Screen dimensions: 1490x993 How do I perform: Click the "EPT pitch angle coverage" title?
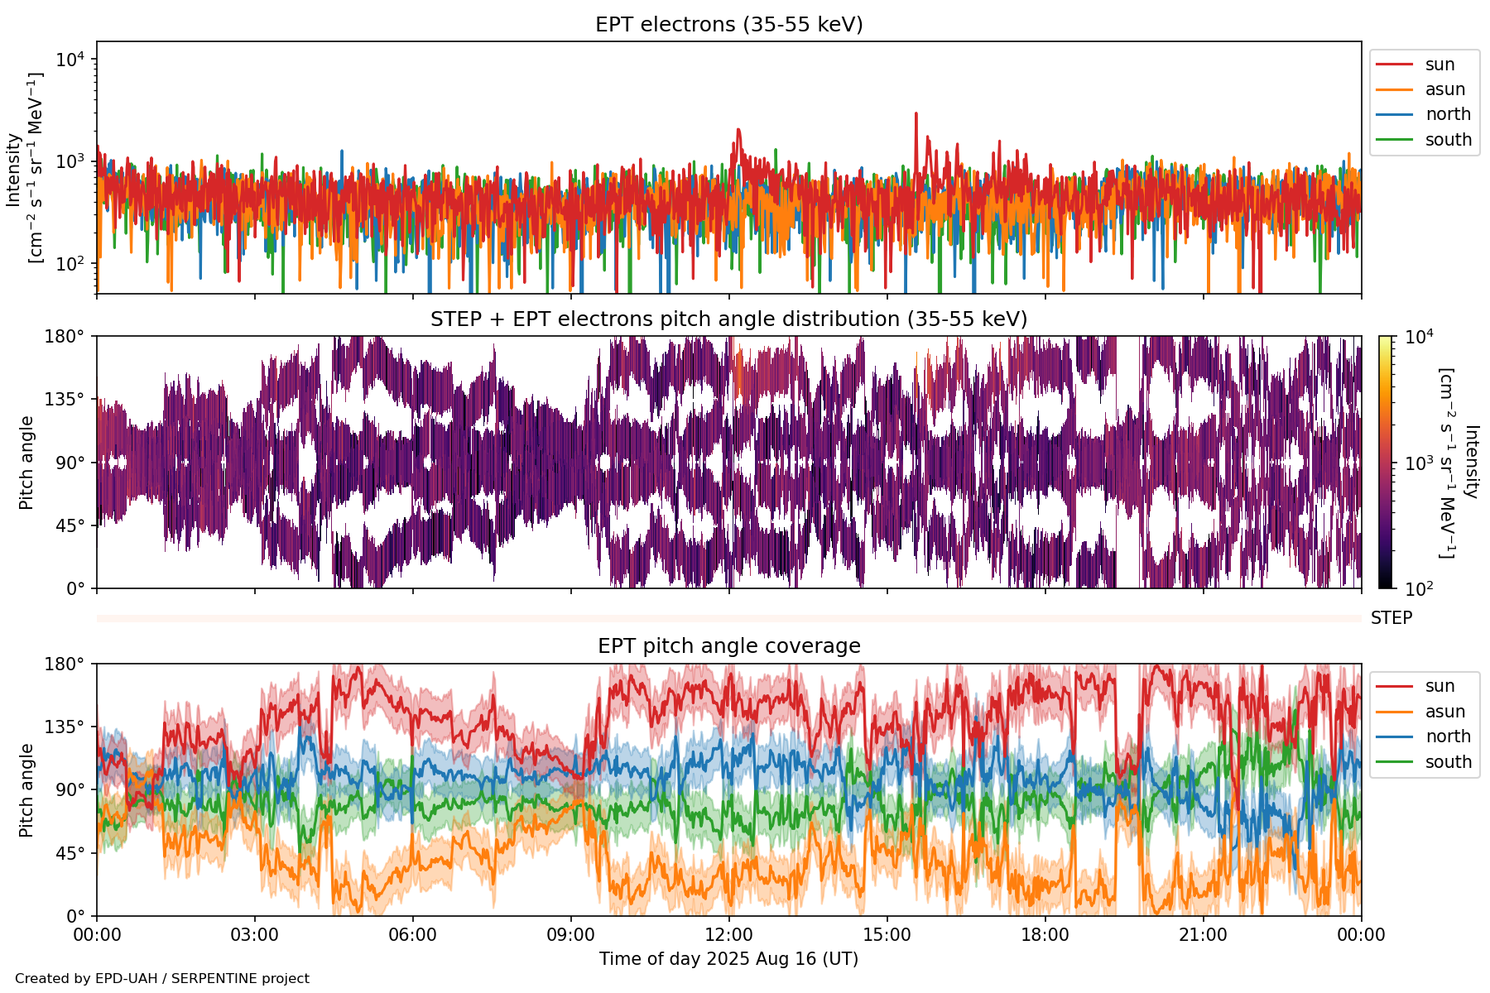[728, 646]
